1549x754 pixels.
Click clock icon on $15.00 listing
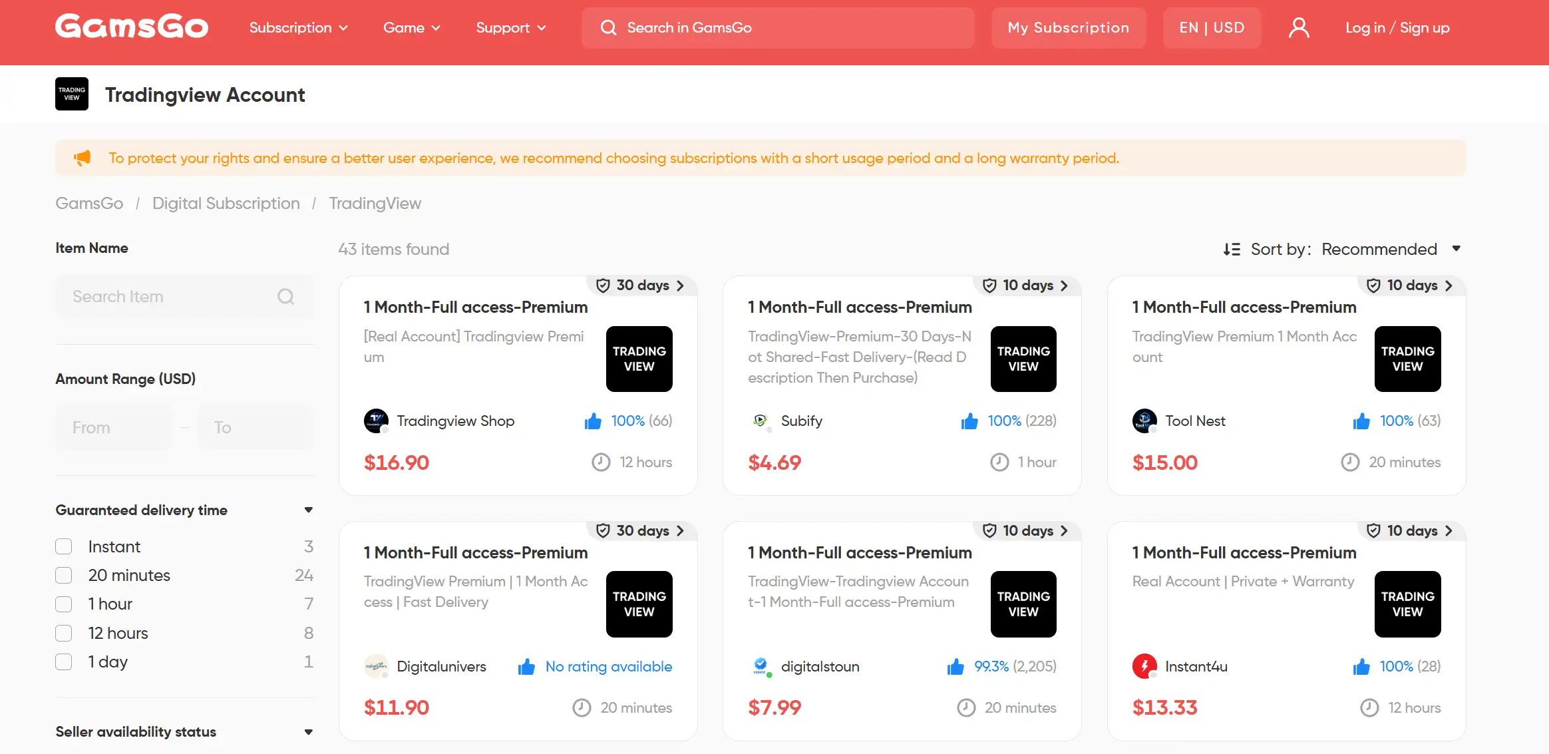tap(1350, 462)
